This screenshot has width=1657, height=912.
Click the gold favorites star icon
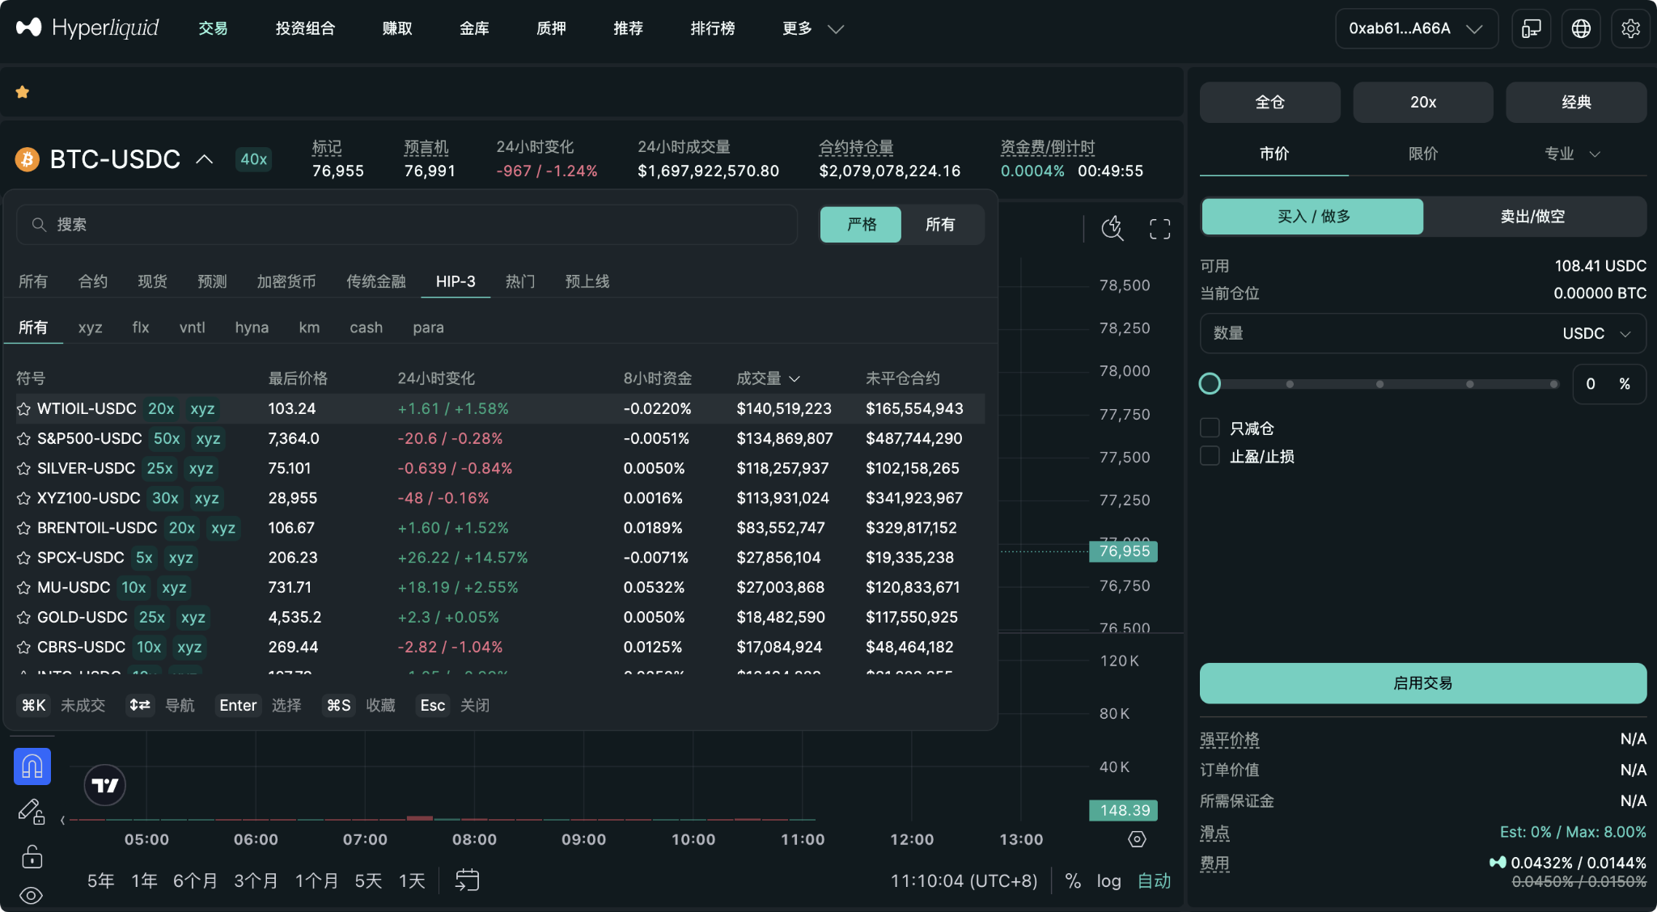point(23,92)
